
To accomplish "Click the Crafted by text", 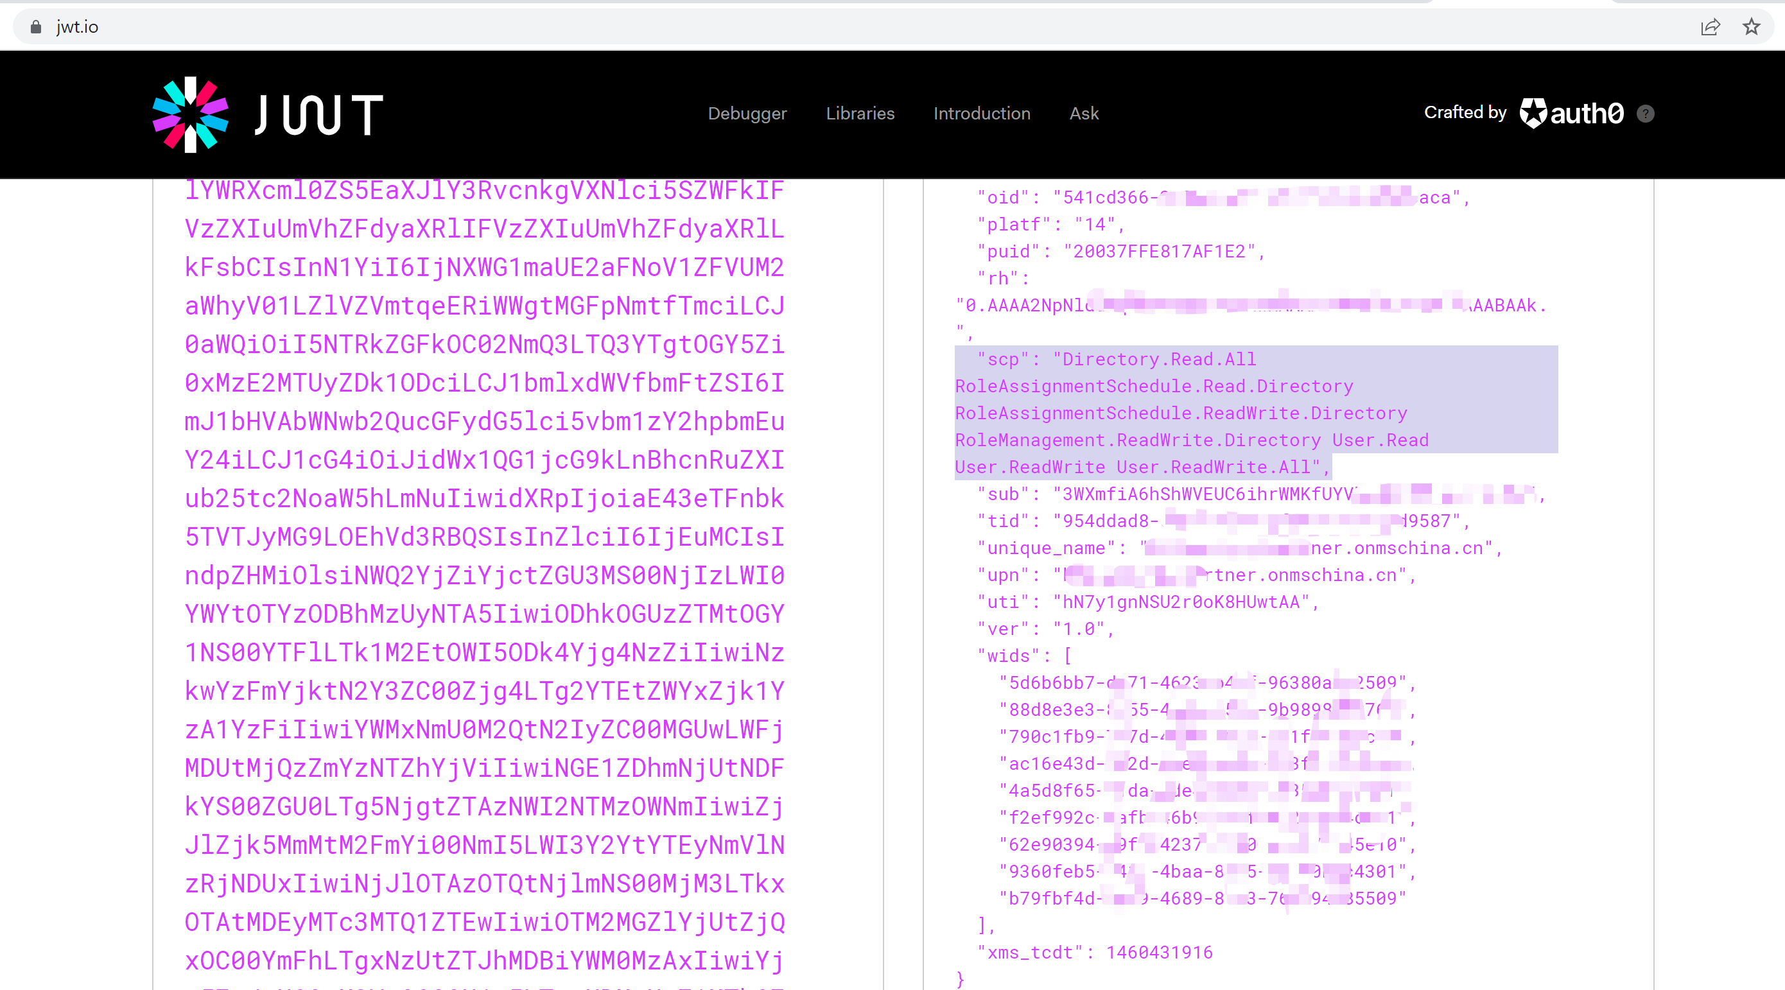I will pyautogui.click(x=1465, y=112).
